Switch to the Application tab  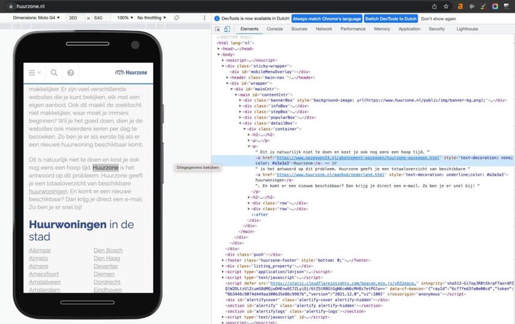[409, 29]
